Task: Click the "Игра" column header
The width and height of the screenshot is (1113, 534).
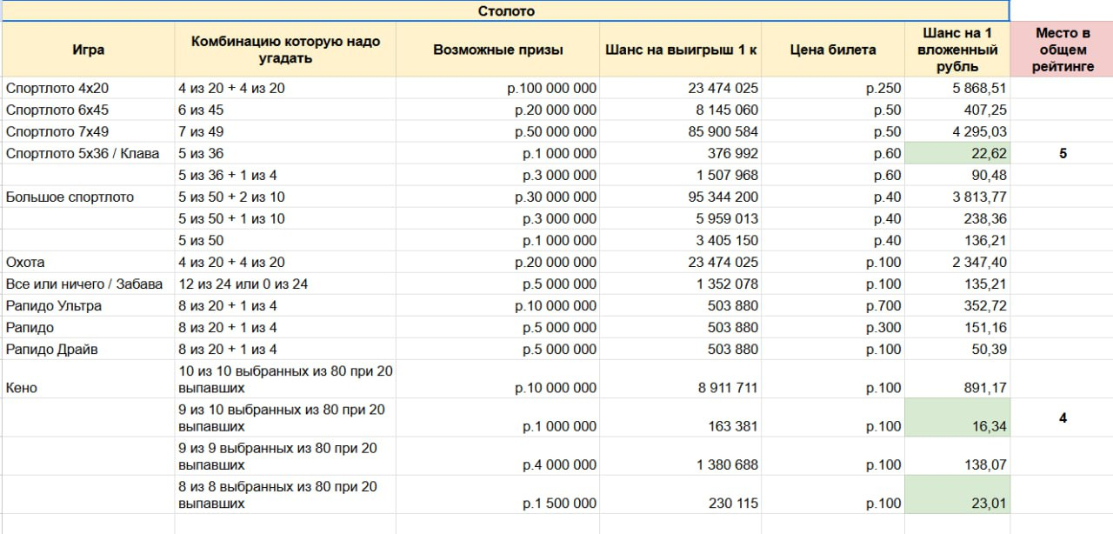Action: [89, 50]
